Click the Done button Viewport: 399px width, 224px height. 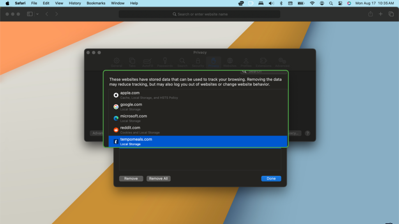click(x=271, y=178)
